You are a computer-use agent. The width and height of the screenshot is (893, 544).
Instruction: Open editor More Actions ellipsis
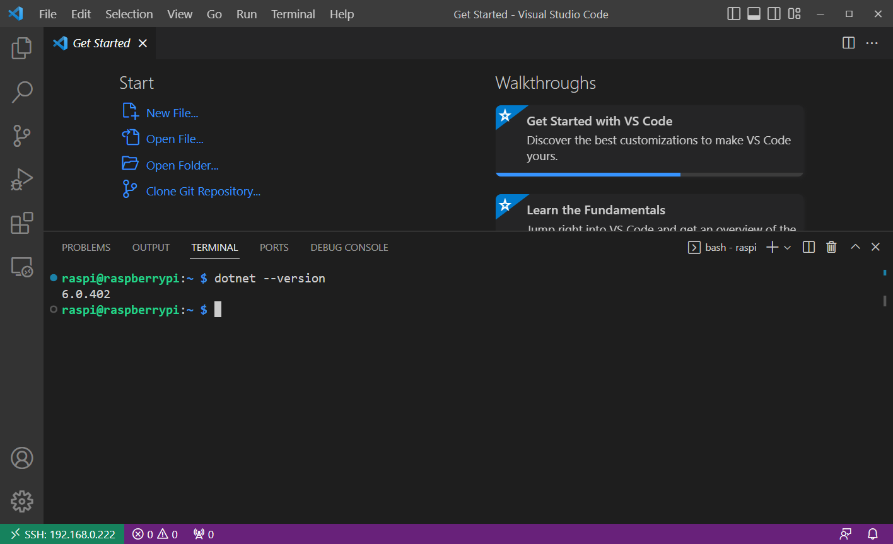872,43
